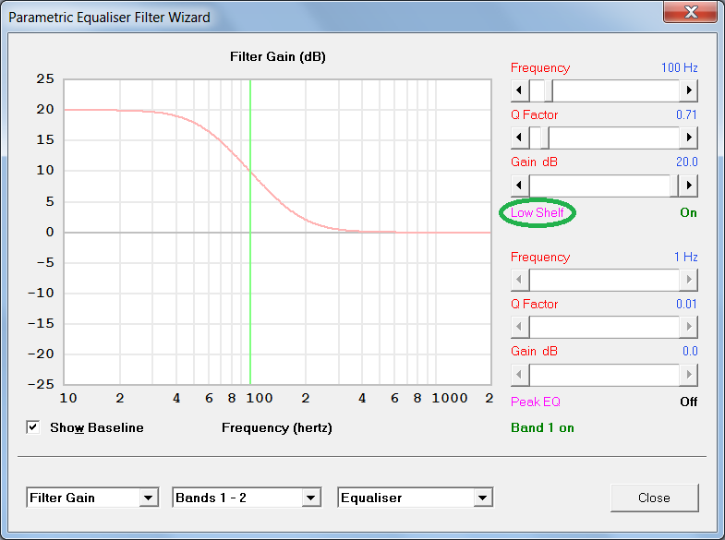This screenshot has height=540, width=725.
Task: Click right arrow of Band 1 Gain dB slider
Action: coord(688,186)
